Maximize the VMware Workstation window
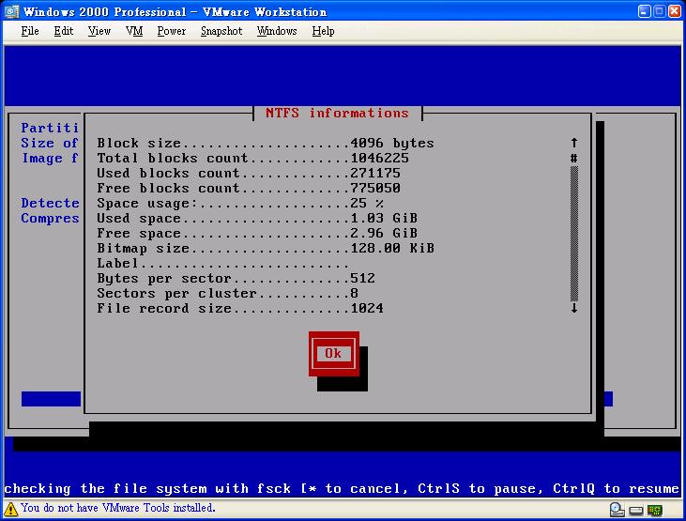The image size is (686, 521). point(660,11)
